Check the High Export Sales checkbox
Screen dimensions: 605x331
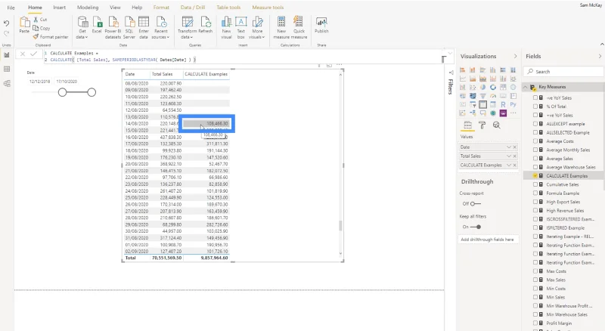(535, 202)
